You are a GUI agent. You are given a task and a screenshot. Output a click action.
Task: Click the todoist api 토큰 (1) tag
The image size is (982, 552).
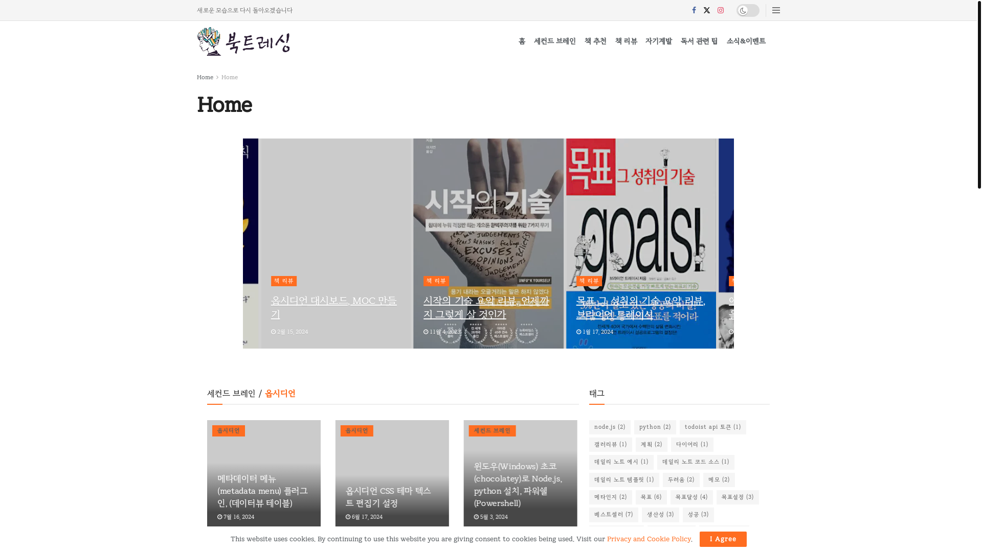713,427
